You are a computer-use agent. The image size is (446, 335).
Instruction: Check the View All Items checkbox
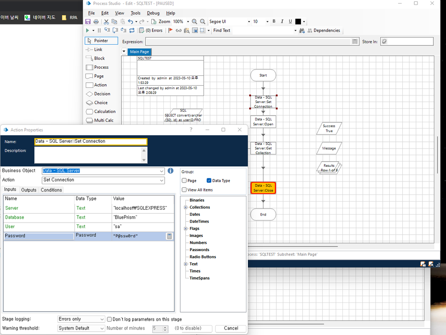pos(184,190)
